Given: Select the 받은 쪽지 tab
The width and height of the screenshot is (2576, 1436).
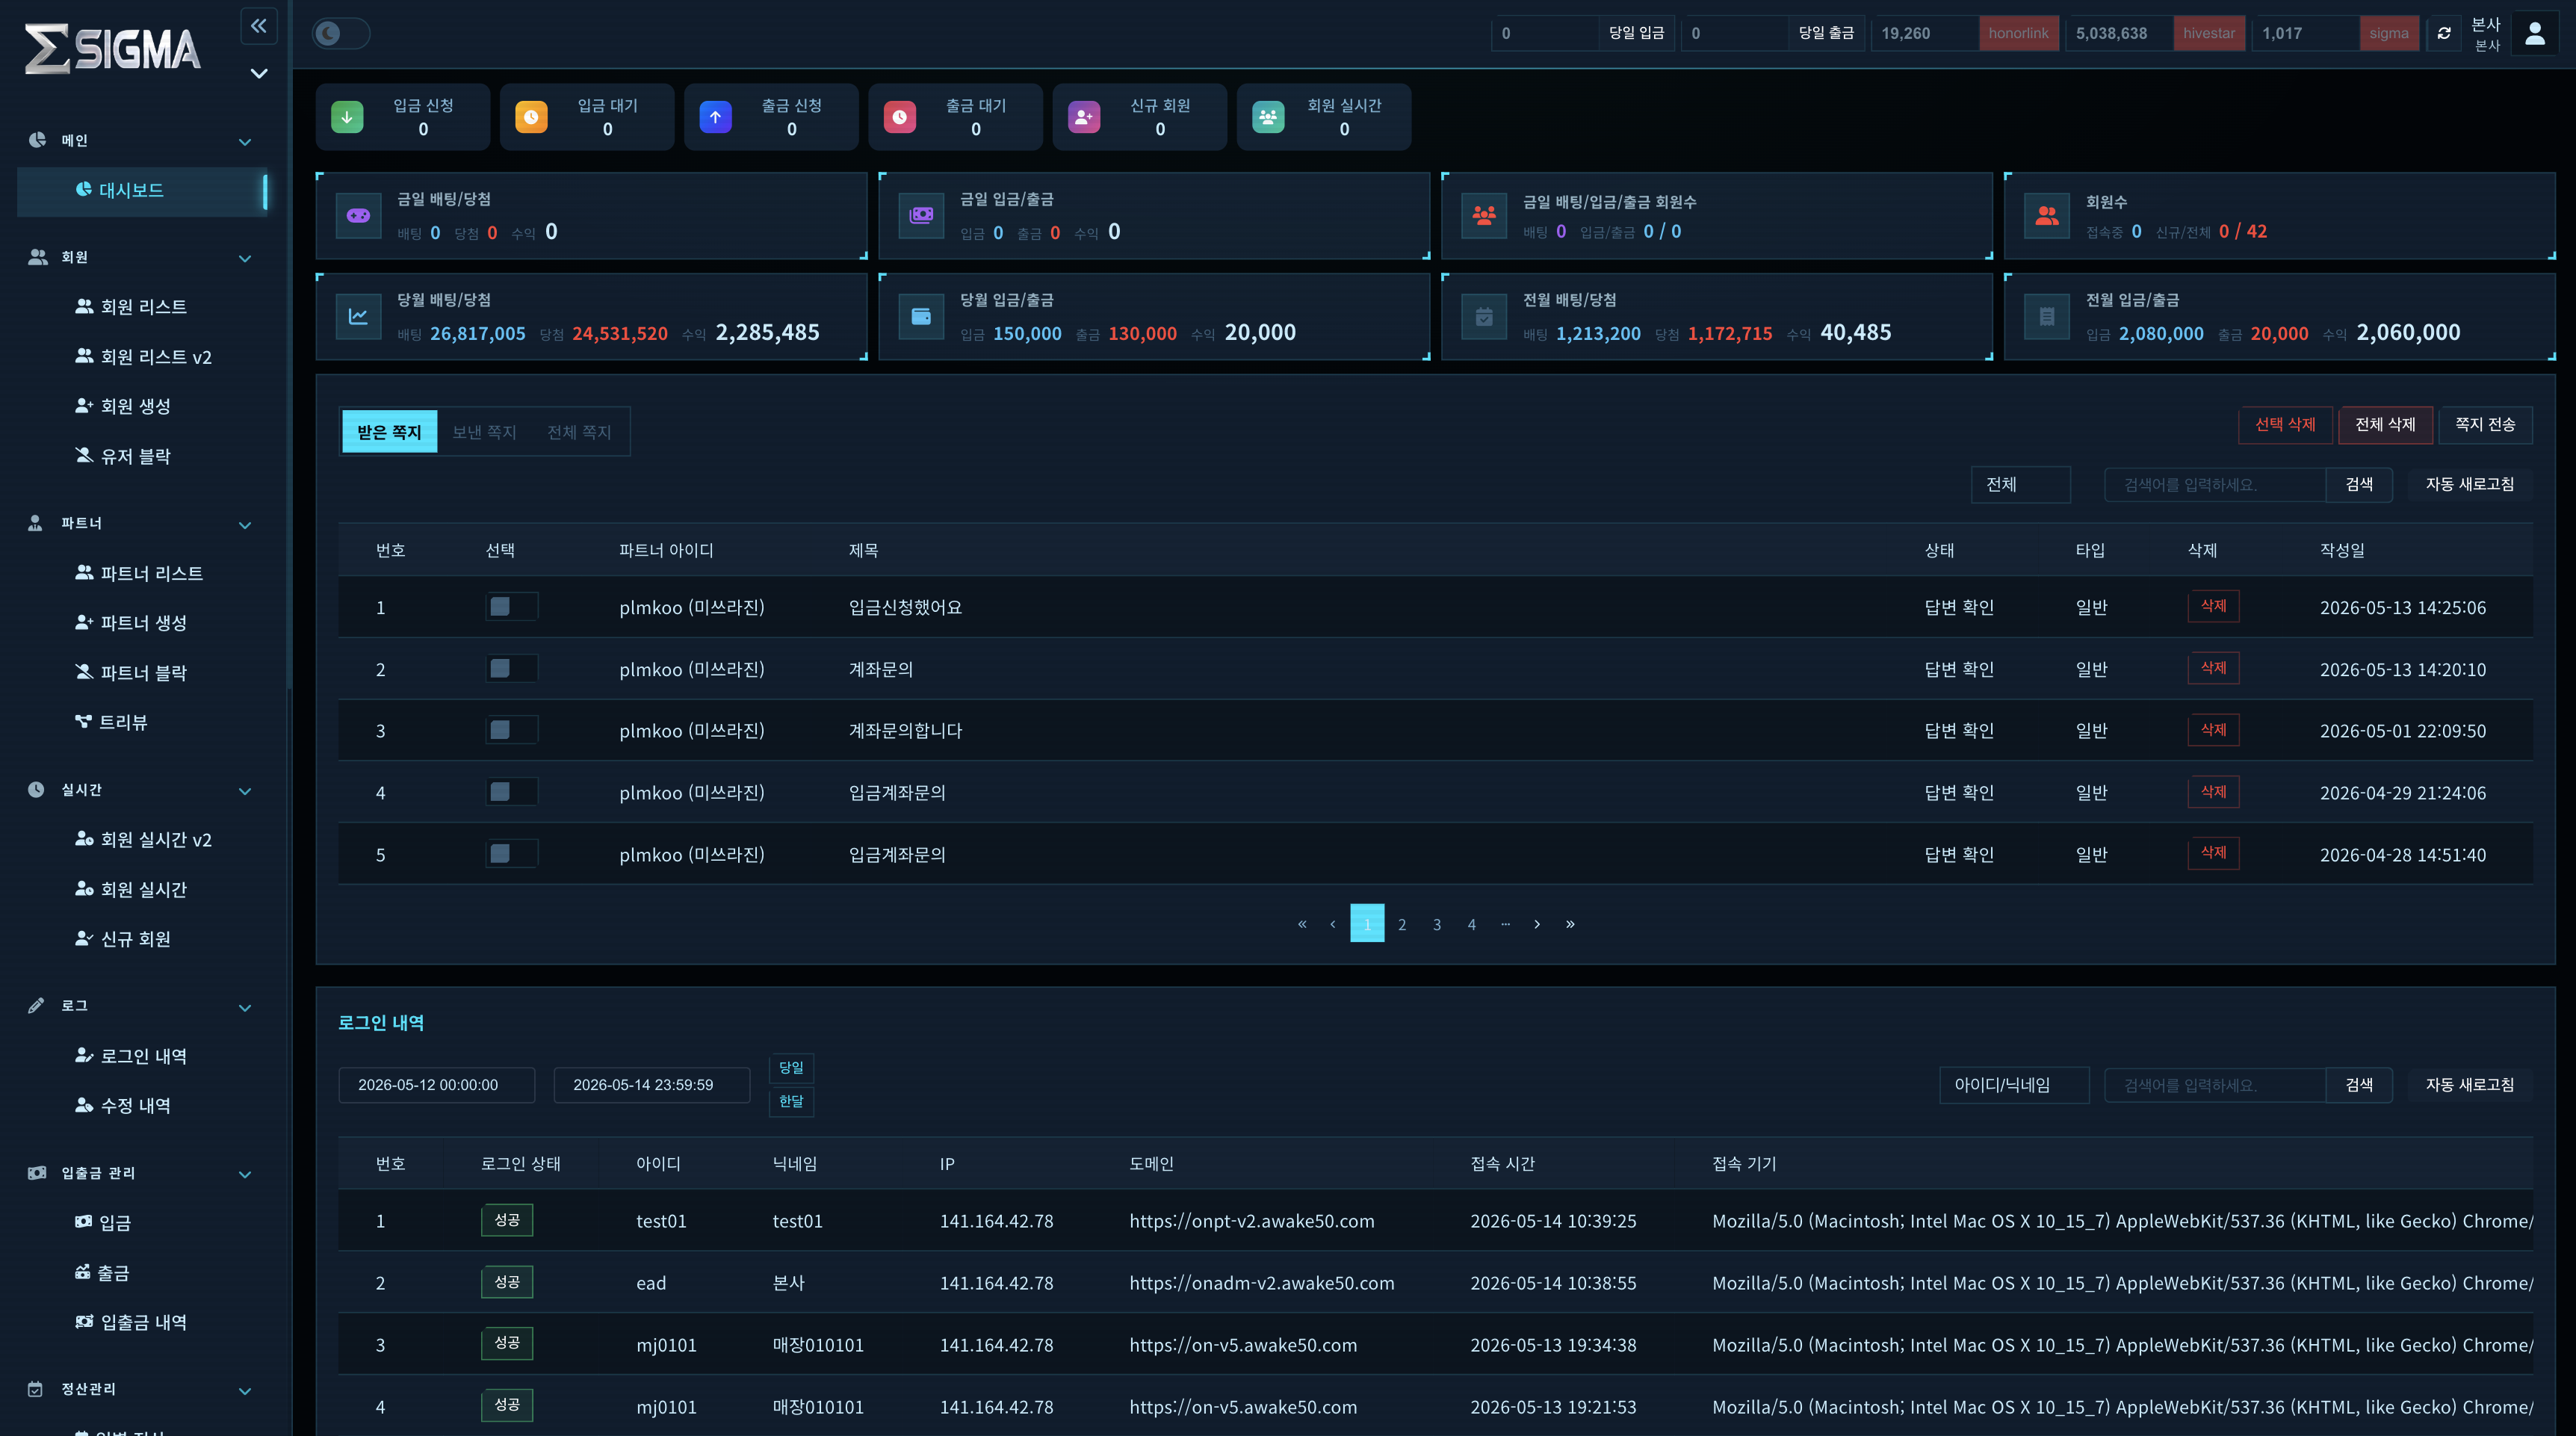Looking at the screenshot, I should pos(389,432).
